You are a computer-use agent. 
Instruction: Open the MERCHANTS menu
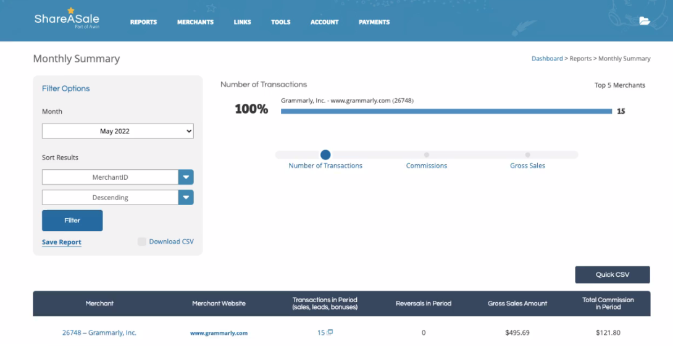pyautogui.click(x=195, y=22)
